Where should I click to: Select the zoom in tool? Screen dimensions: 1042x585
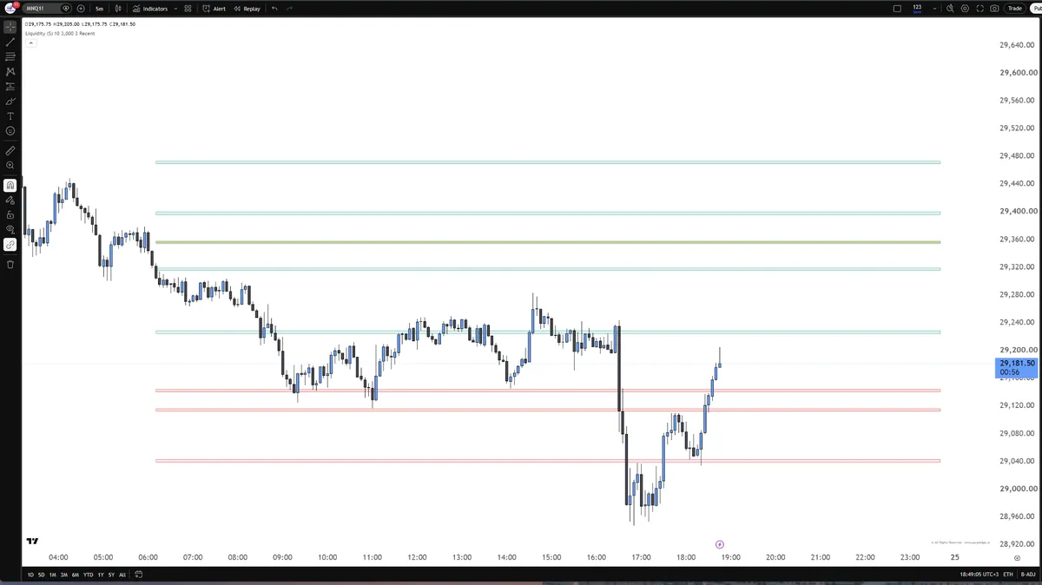(10, 165)
